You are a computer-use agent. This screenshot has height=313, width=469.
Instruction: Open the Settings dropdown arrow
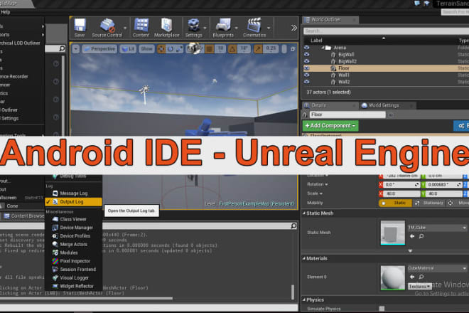coord(205,28)
